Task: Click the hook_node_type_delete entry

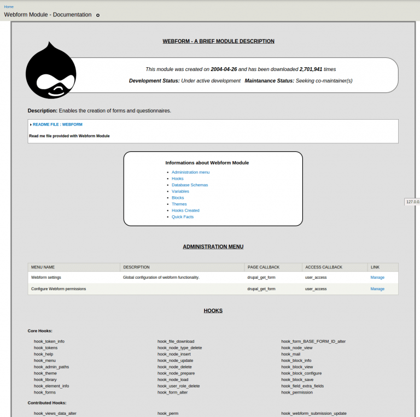Action: point(180,348)
